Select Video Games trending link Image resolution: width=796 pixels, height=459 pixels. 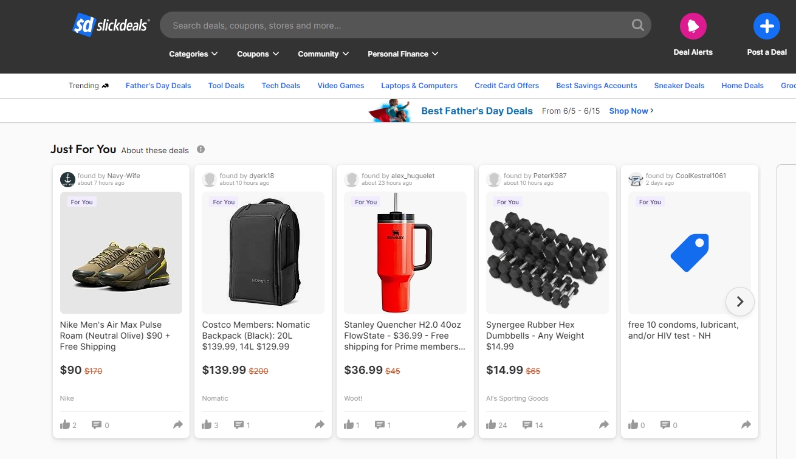coord(341,86)
